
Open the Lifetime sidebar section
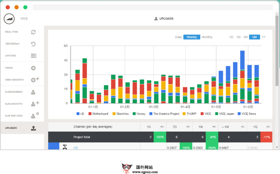click(22, 56)
